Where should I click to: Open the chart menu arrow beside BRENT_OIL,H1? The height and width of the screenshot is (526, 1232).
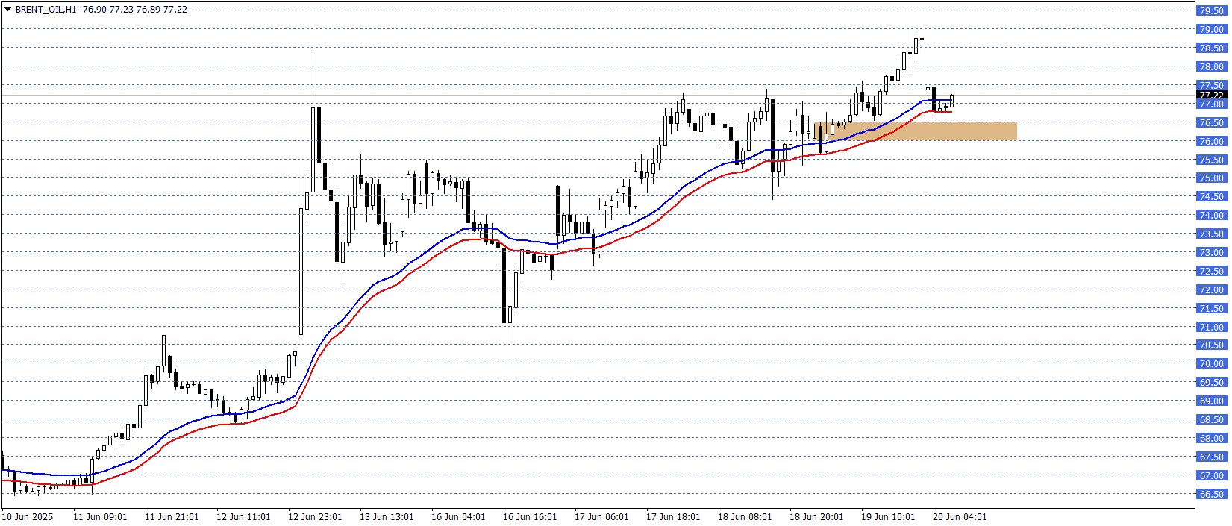(x=8, y=10)
